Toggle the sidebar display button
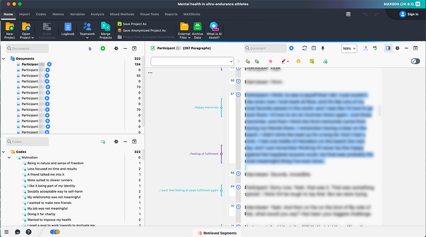Image resolution: width=426 pixels, height=237 pixels. pos(388,49)
